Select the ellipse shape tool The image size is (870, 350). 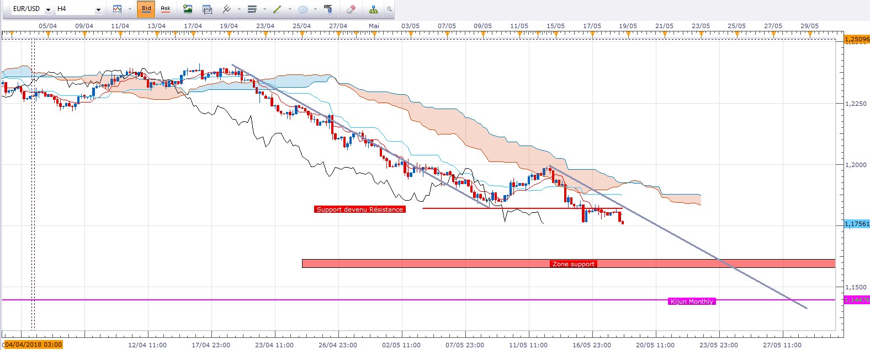pyautogui.click(x=303, y=9)
